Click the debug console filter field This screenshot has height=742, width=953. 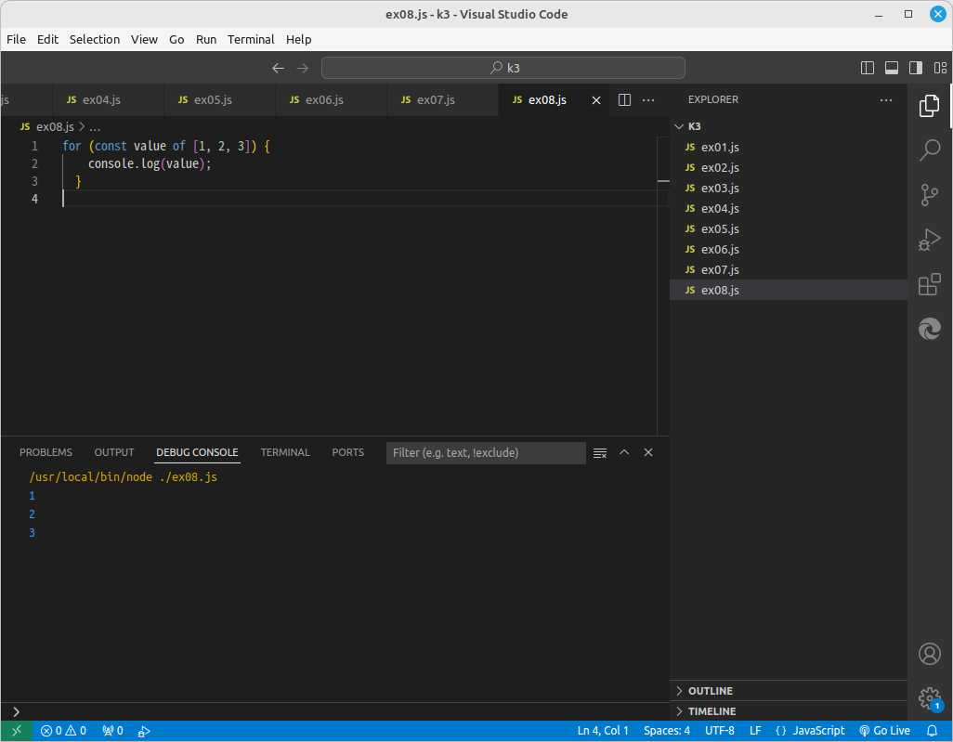coord(486,453)
